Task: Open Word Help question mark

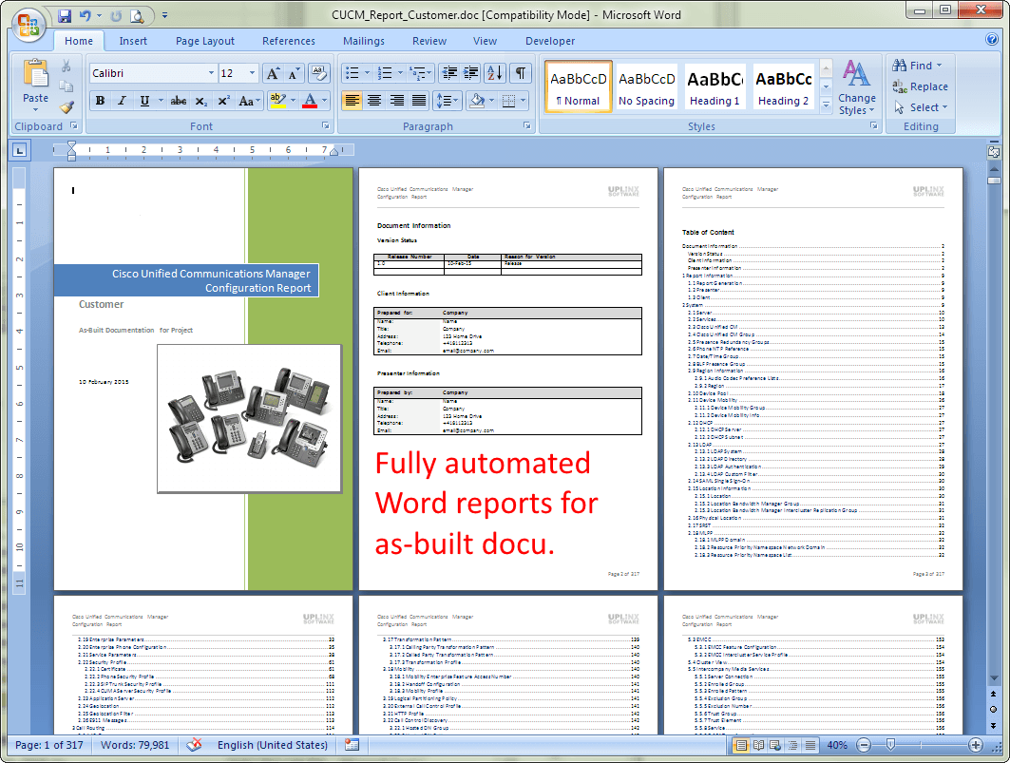Action: [992, 39]
